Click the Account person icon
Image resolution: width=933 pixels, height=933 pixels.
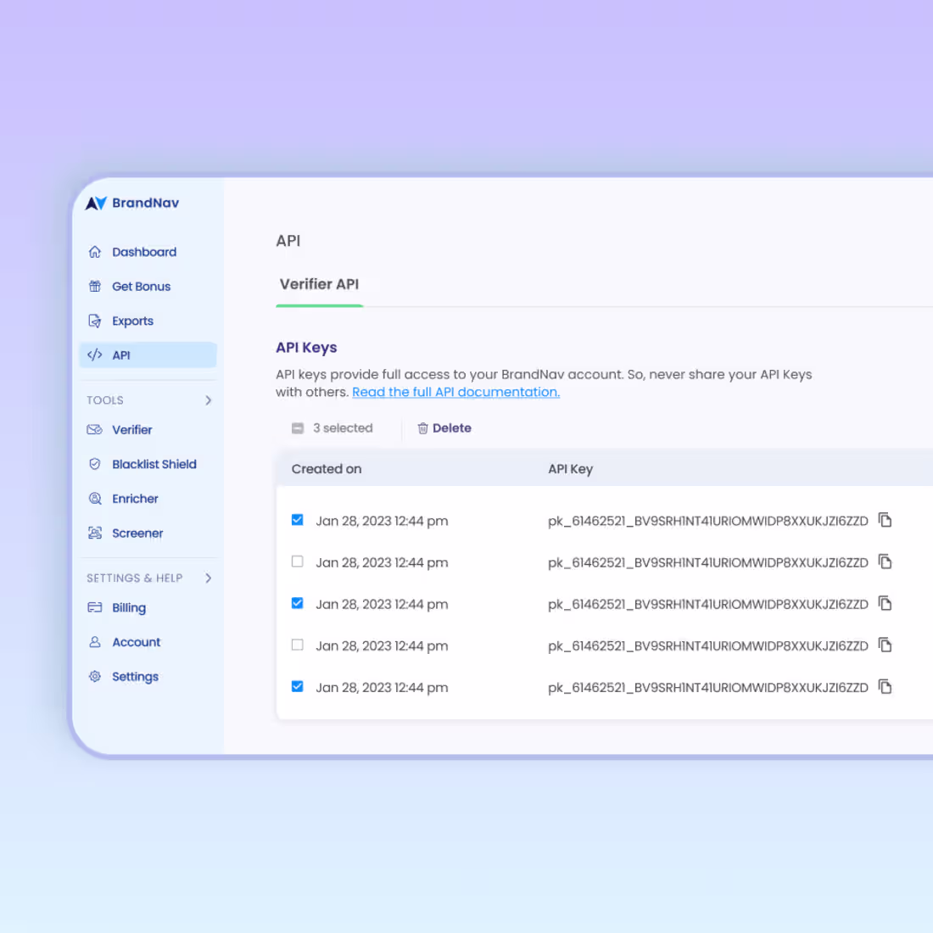coord(95,642)
